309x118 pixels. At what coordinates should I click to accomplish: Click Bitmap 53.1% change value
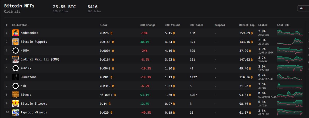[x=145, y=95]
